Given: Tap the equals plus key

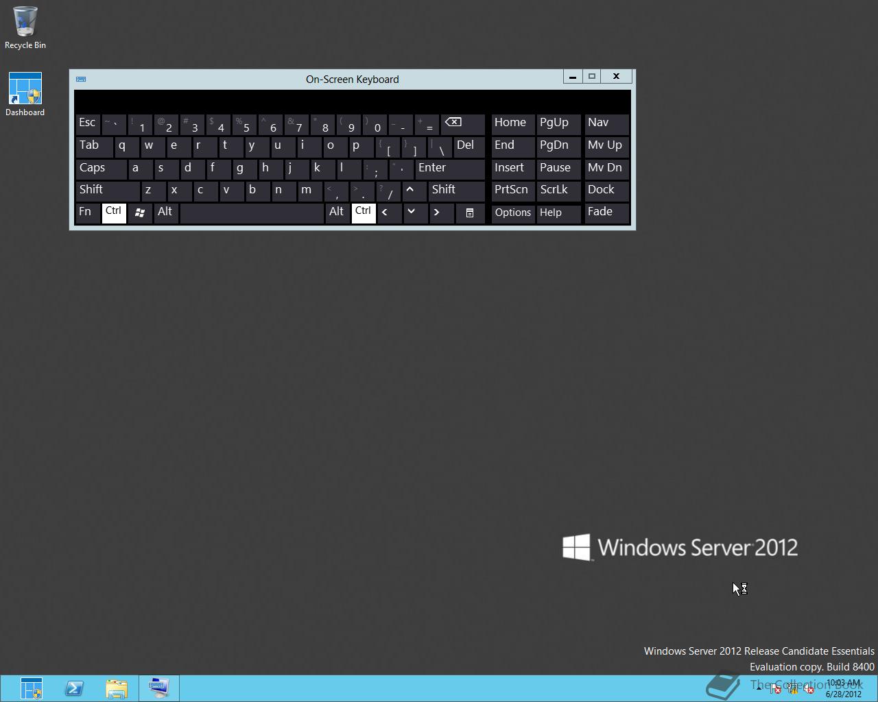Looking at the screenshot, I should click(x=427, y=124).
